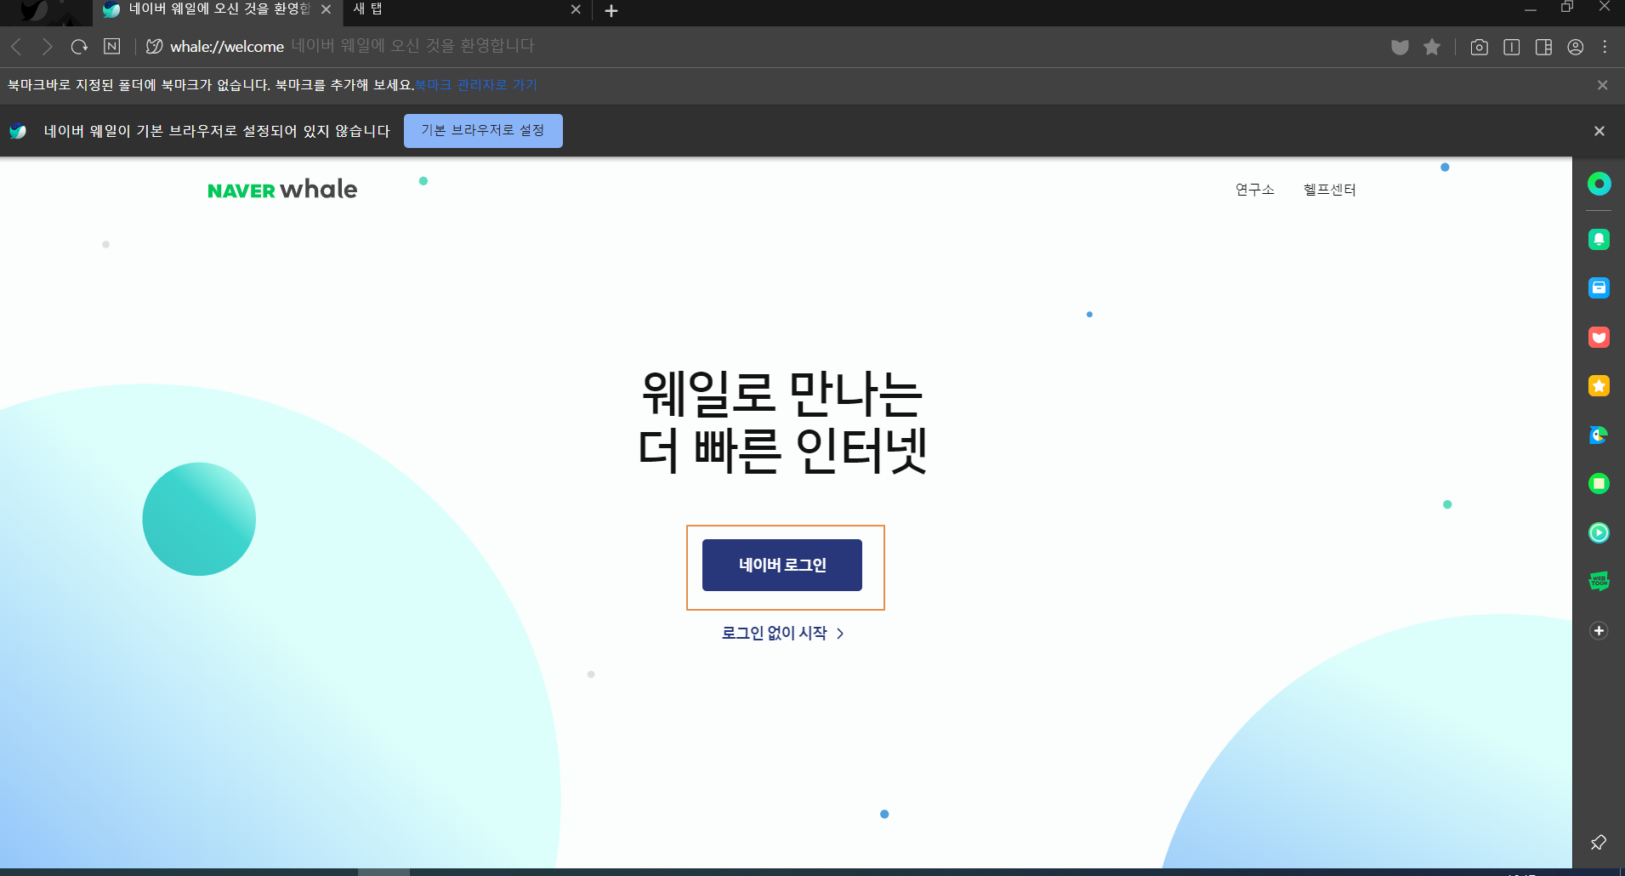
Task: Open the translate (Papago) sidebar icon
Action: (1599, 435)
